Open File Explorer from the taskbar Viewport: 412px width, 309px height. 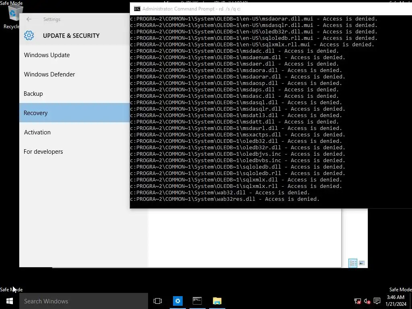click(x=217, y=301)
